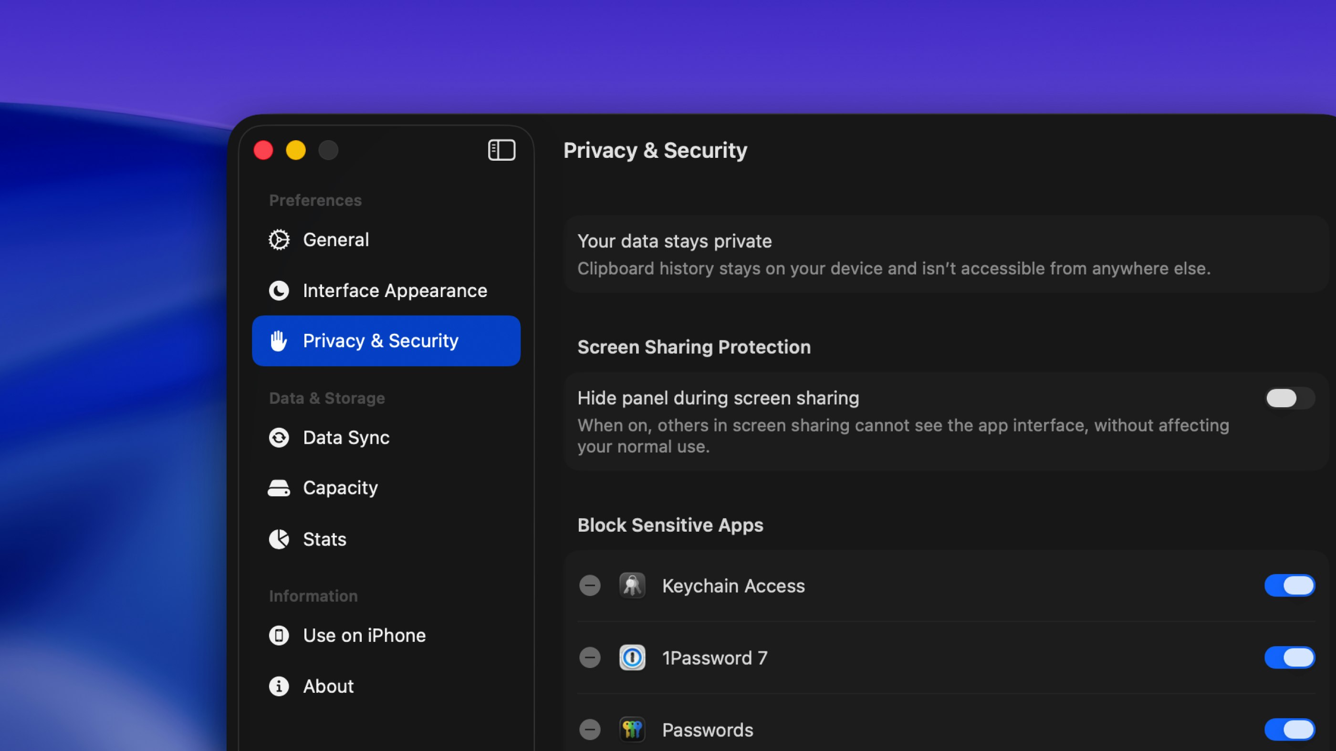Open the Capacity section
Screen dimensions: 1336x751
386,488
